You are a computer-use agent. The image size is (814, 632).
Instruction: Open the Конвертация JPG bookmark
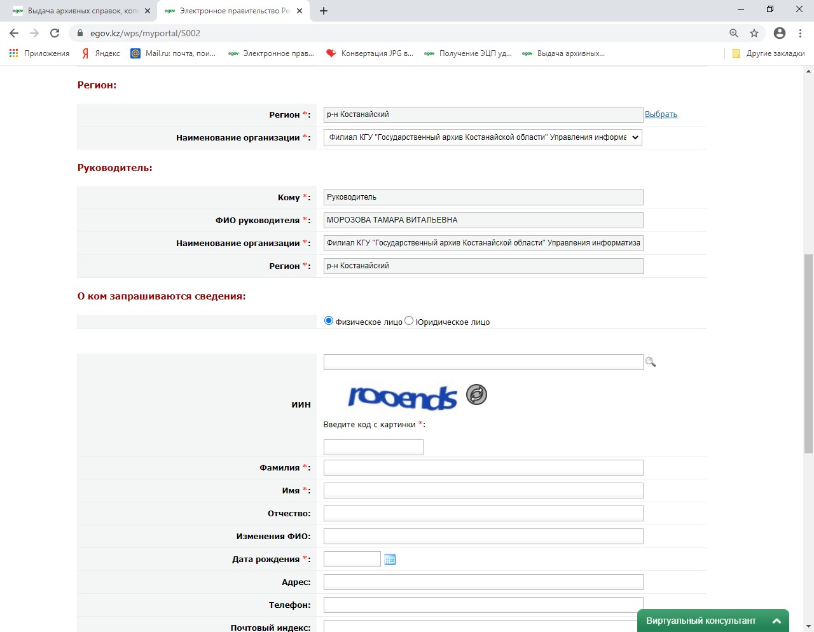coord(369,53)
